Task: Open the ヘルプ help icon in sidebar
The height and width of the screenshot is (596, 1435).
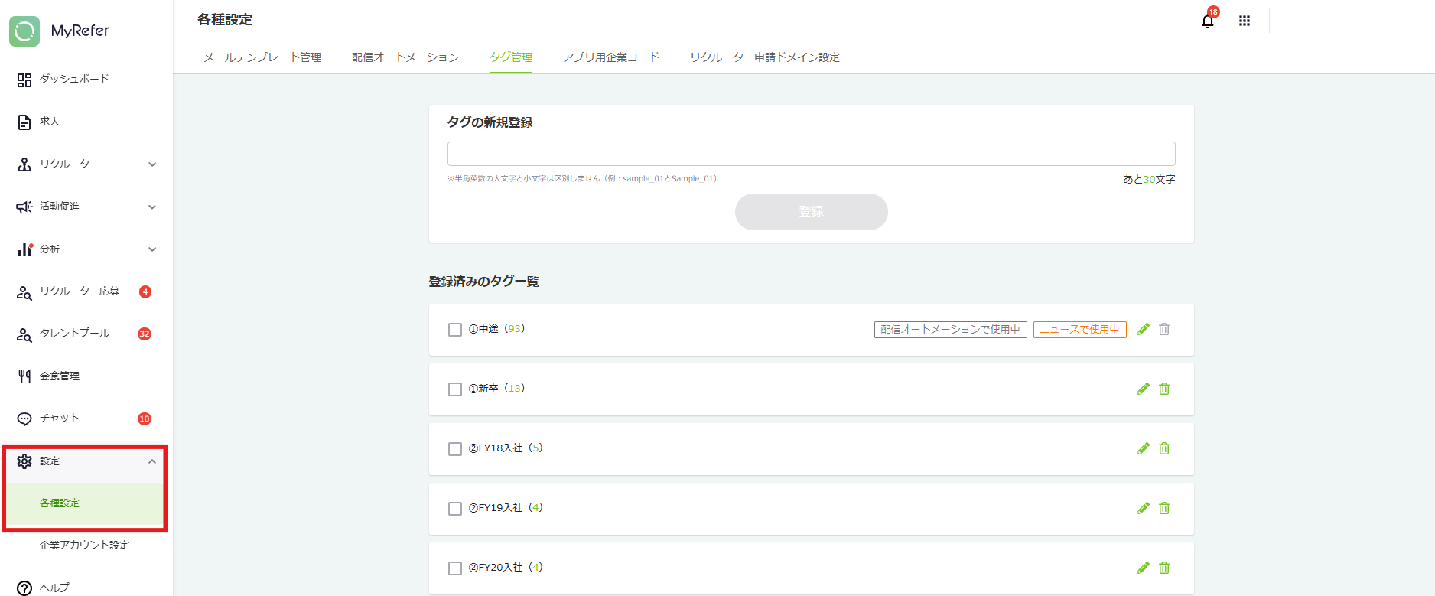Action: pos(24,588)
